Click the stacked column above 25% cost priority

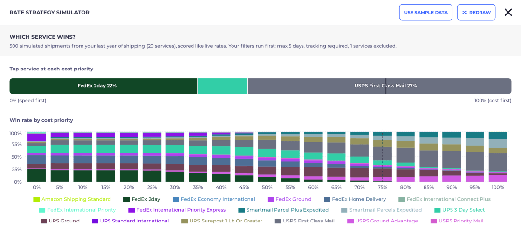click(x=152, y=157)
